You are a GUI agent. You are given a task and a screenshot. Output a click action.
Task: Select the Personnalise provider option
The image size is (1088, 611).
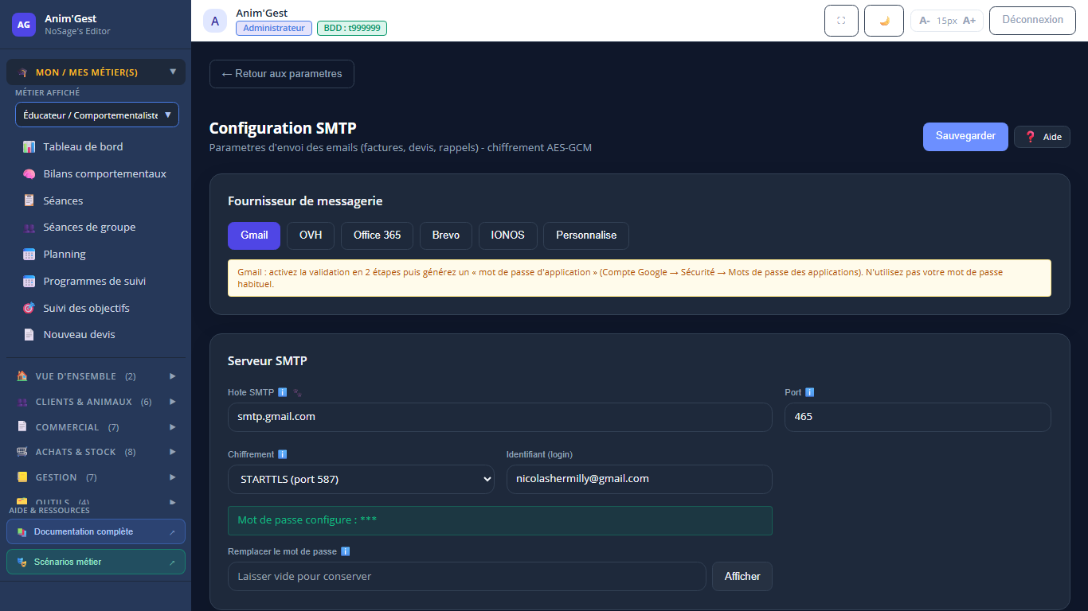pos(586,235)
